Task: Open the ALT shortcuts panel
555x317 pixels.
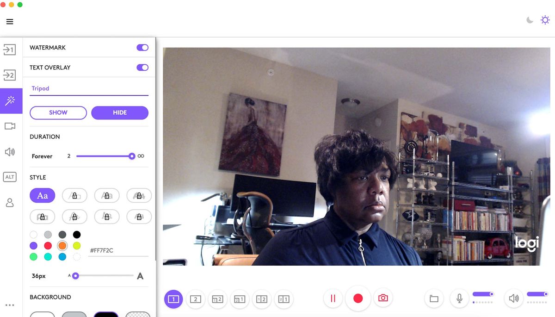Action: (10, 177)
